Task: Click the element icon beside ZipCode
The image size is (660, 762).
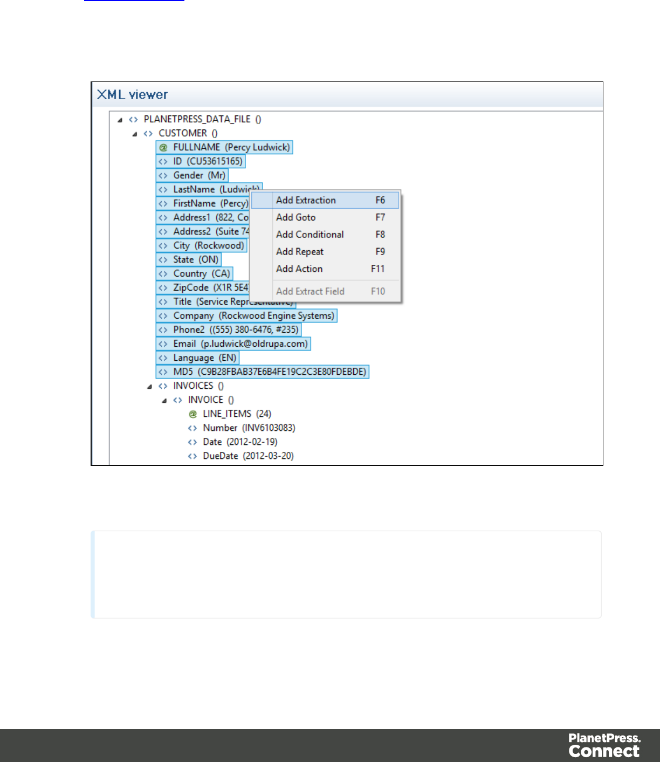Action: pos(163,287)
